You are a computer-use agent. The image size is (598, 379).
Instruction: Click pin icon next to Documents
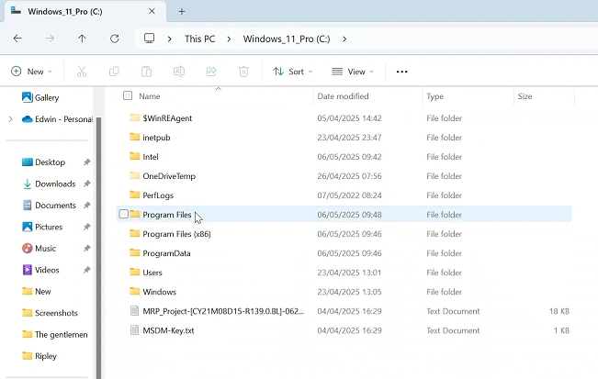click(x=86, y=206)
